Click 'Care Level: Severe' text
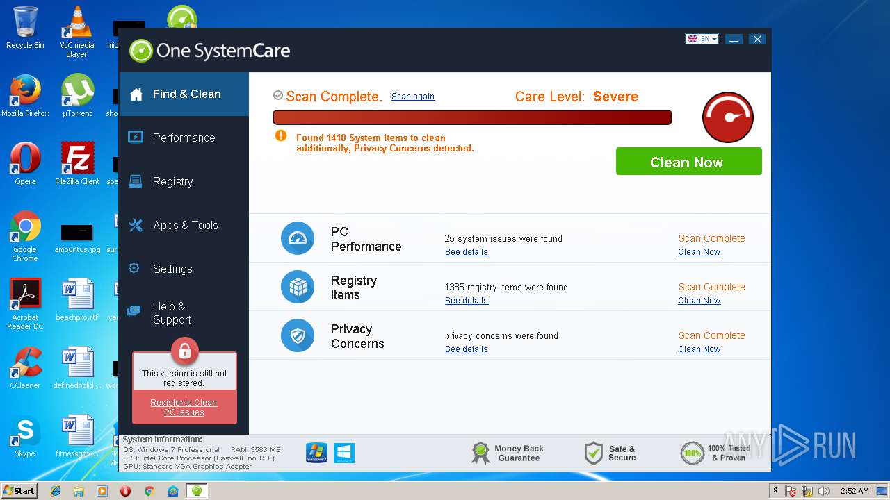 tap(576, 97)
